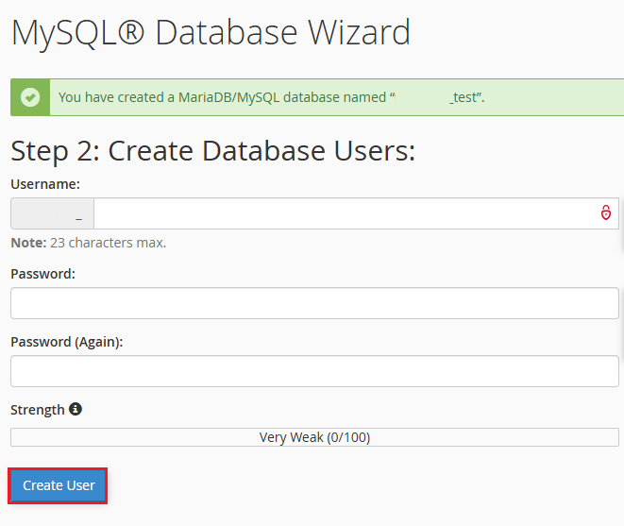Click the first Password input field

tap(314, 303)
